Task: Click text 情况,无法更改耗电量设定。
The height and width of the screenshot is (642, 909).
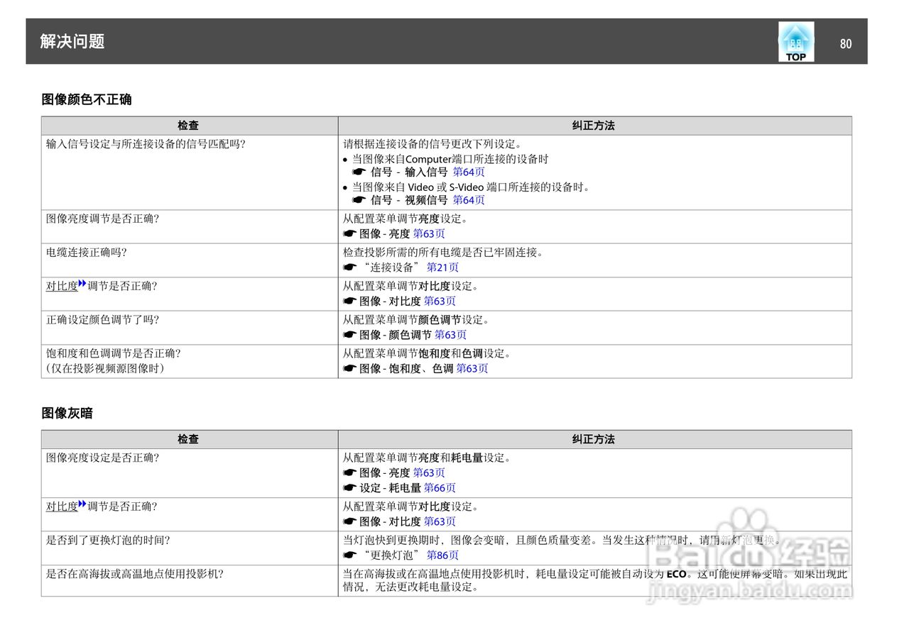Action: 411,587
